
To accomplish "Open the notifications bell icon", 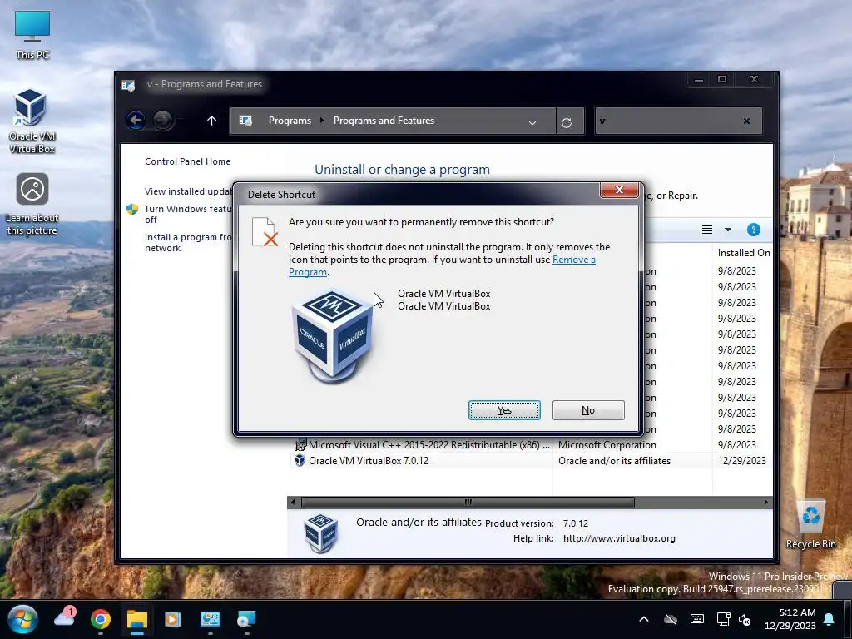I will point(829,619).
